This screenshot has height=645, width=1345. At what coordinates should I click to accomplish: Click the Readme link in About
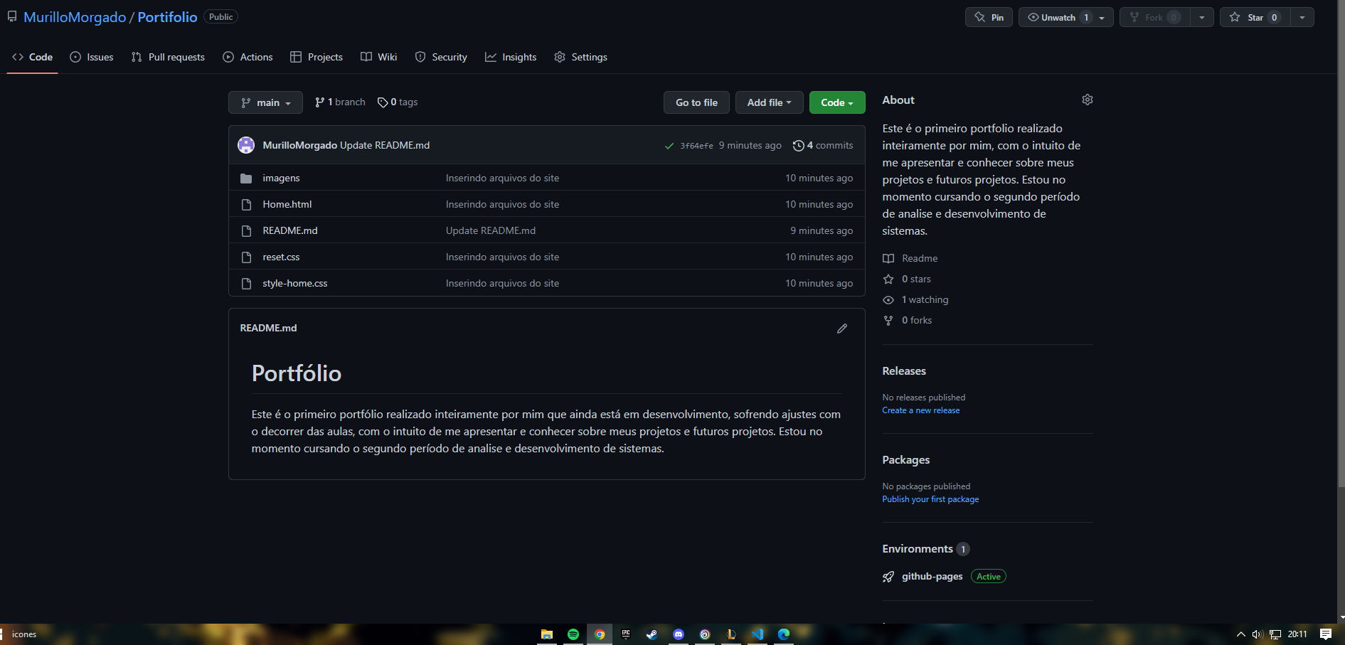910,258
